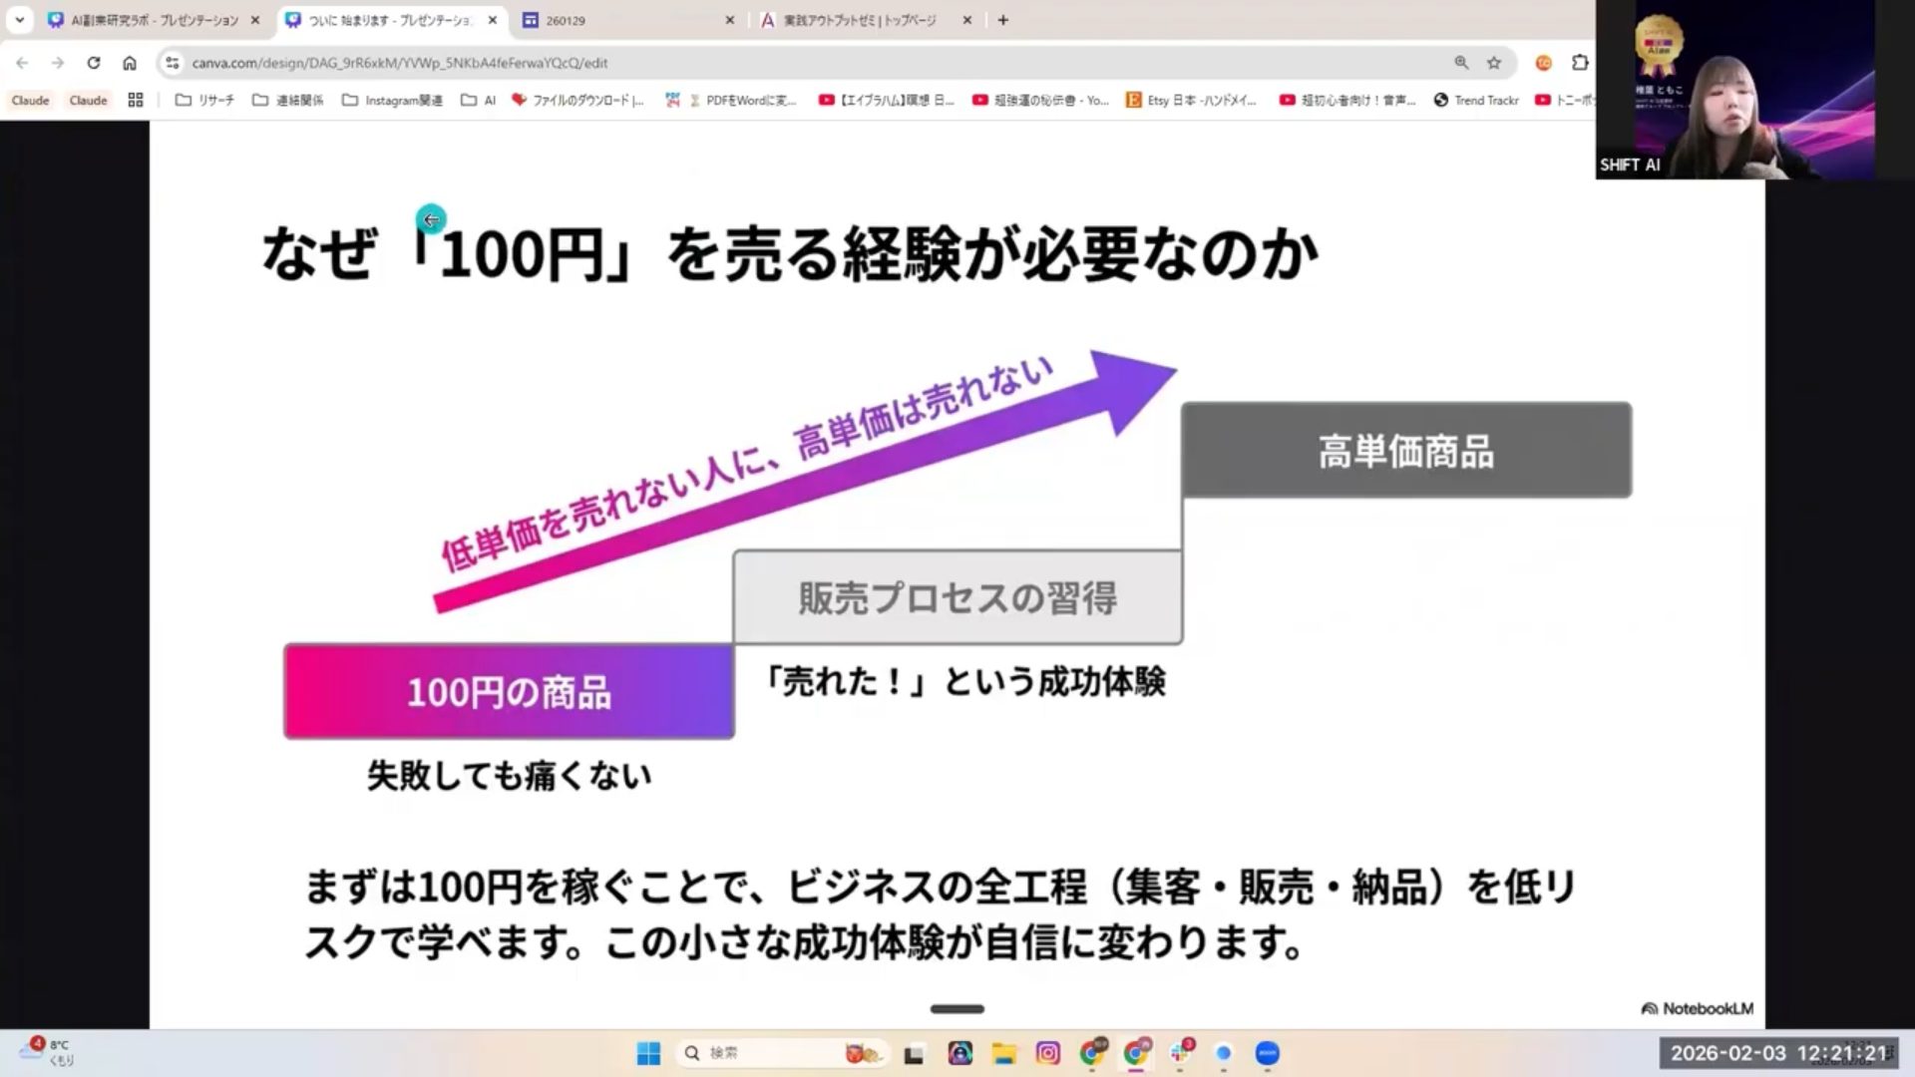Click the dark handle bar below slide
This screenshot has height=1077, width=1915.
coord(957,1009)
